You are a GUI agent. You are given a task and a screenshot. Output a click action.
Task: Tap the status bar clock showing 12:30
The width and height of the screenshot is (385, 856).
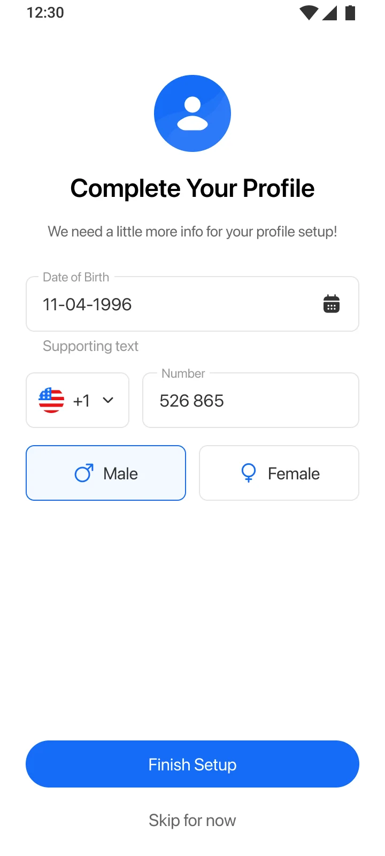click(45, 13)
